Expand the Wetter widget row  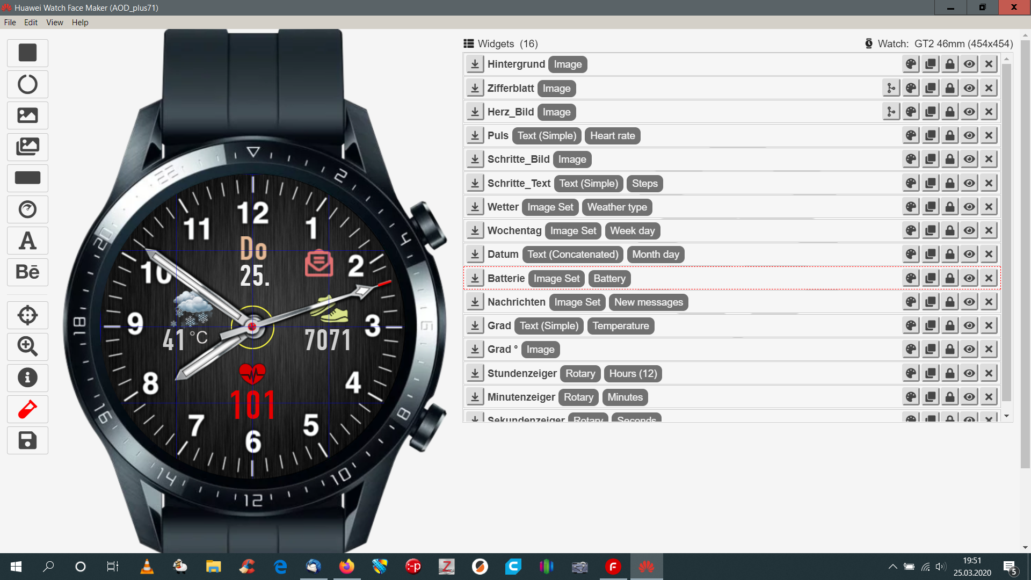475,207
